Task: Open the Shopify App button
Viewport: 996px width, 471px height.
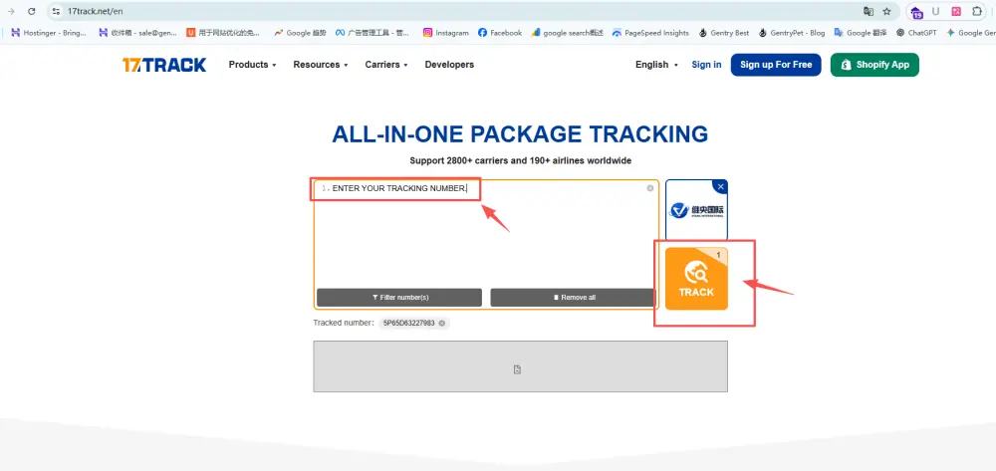Action: (x=874, y=65)
